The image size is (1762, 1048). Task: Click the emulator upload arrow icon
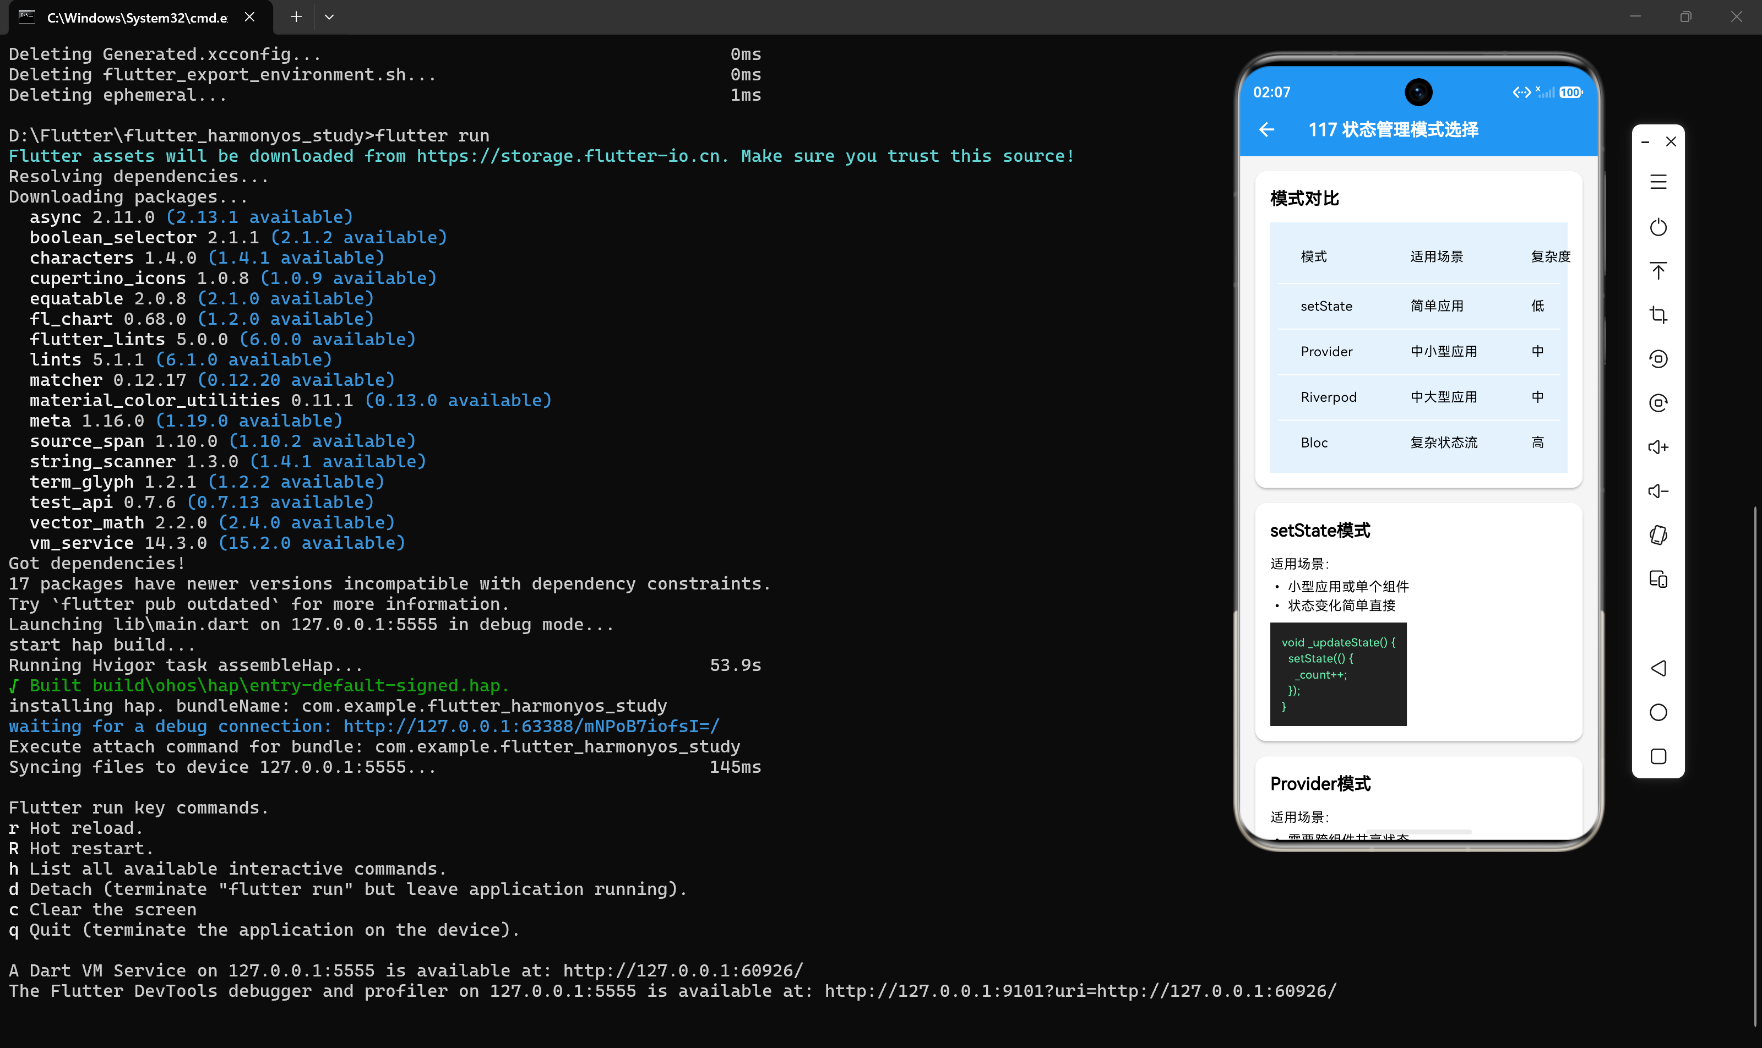(x=1658, y=271)
